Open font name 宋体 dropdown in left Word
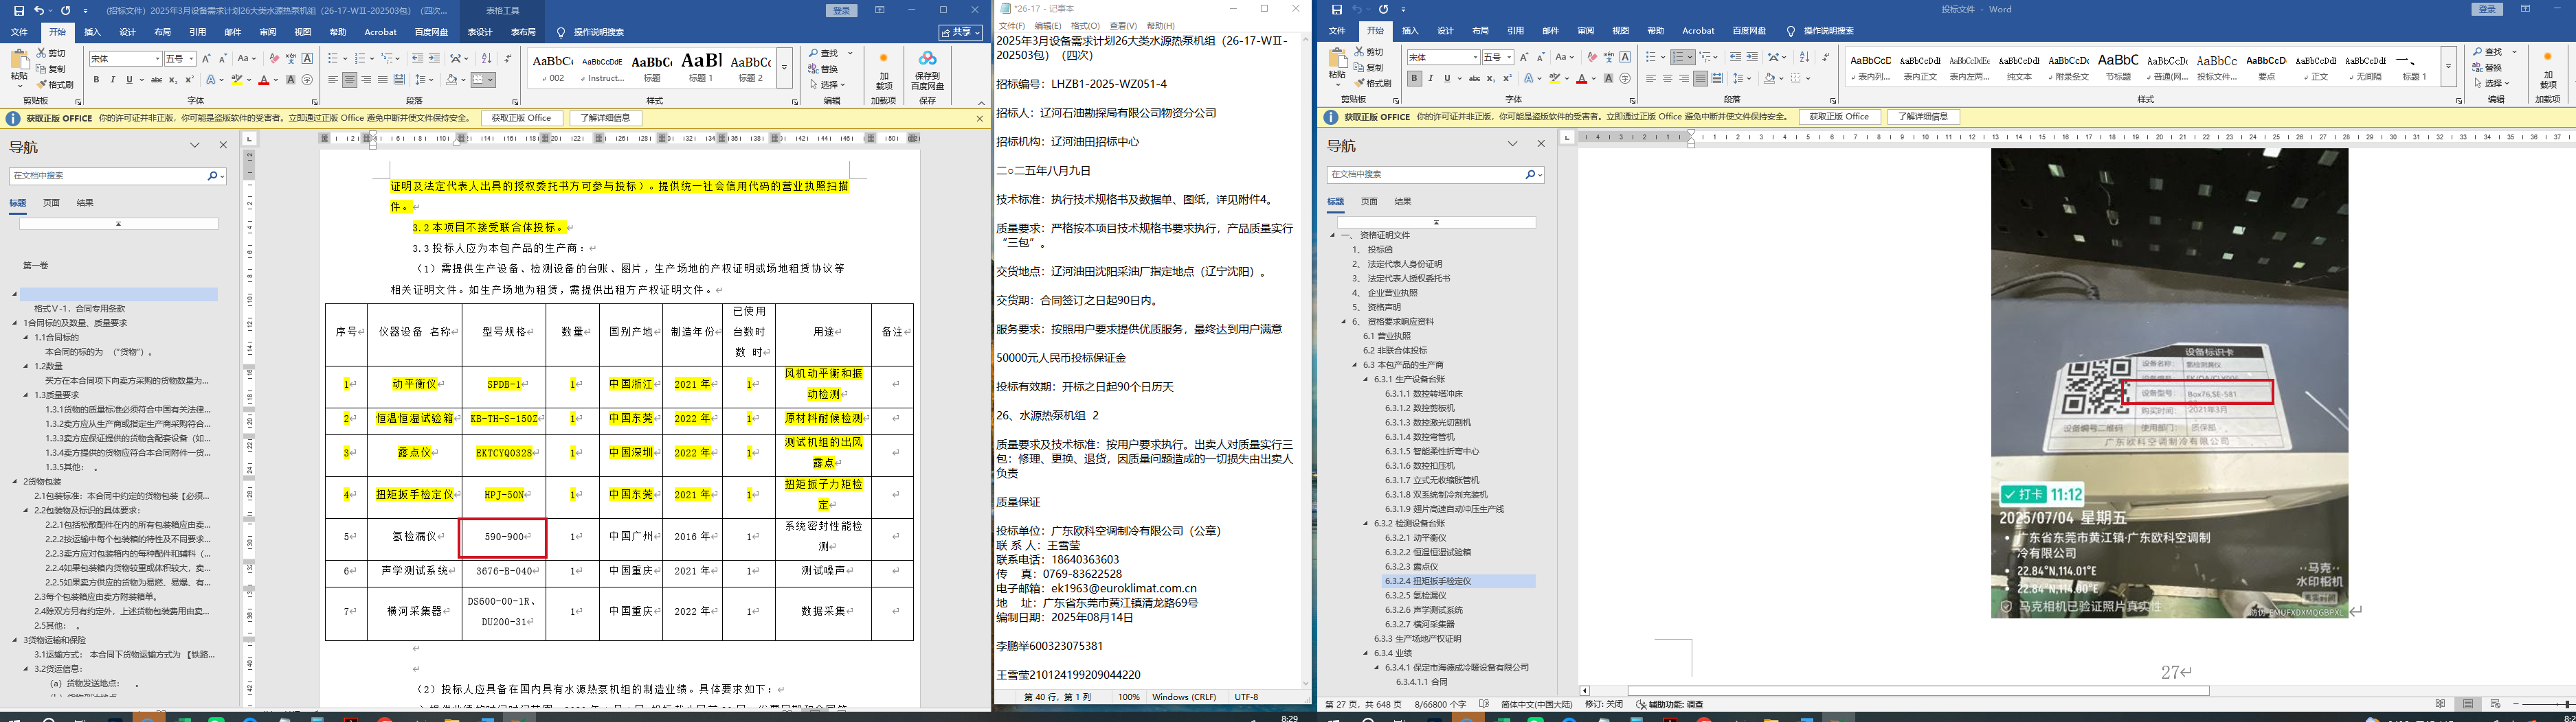Screen dimensions: 2576x722 (157, 59)
